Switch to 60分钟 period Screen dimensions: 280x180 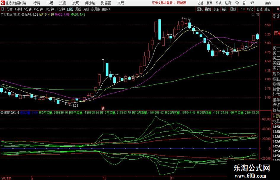pyautogui.click(x=60, y=9)
